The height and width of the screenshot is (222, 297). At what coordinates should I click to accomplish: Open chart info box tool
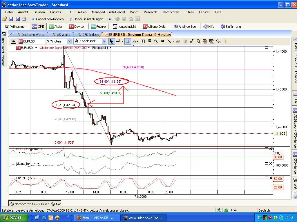point(142,41)
